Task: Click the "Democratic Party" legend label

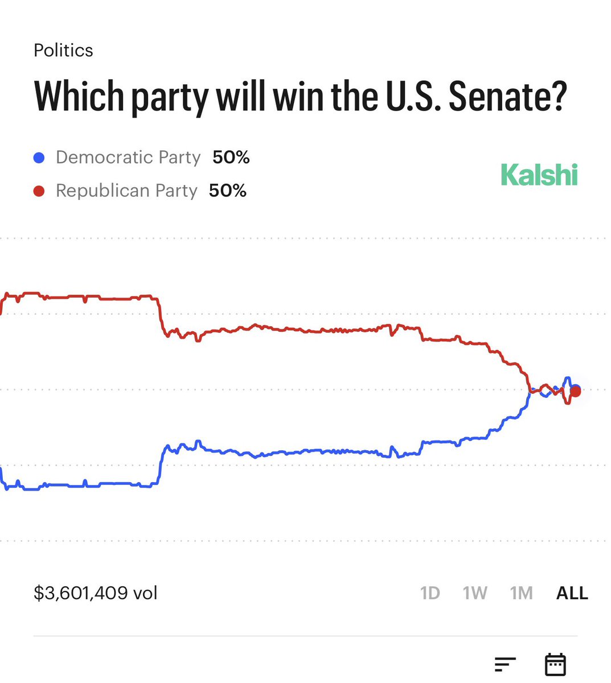Action: [x=128, y=158]
